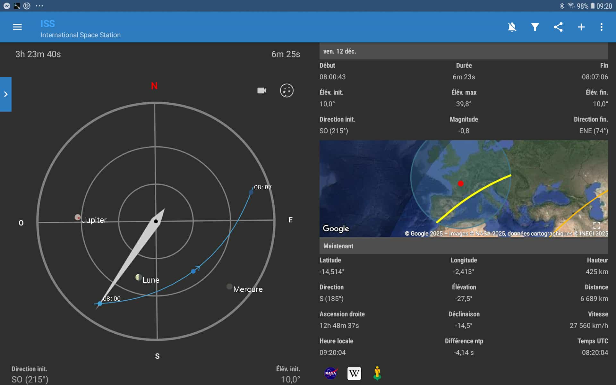Toggle the star chart display

287,90
